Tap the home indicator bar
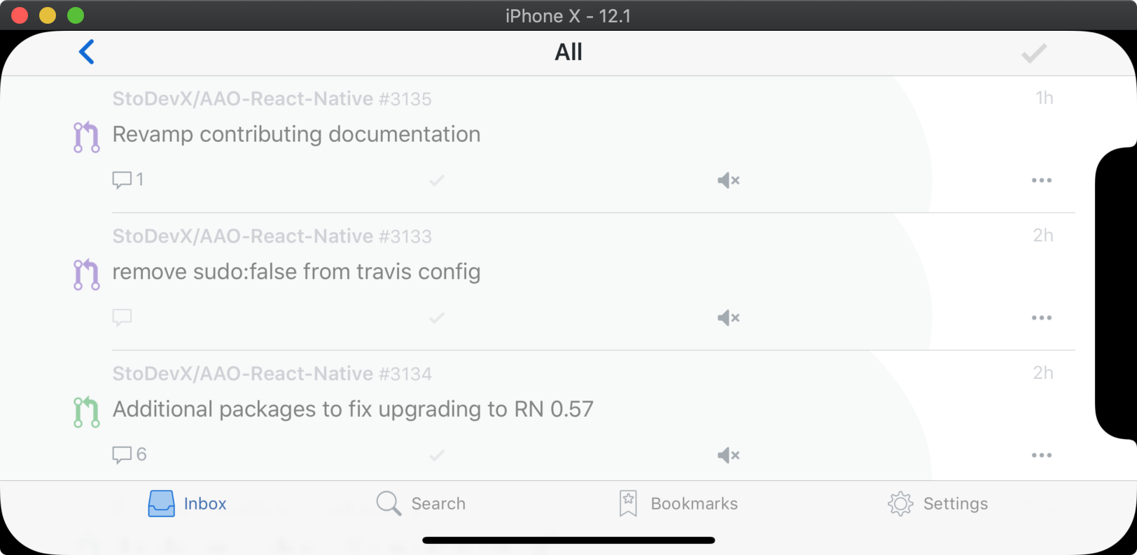The width and height of the screenshot is (1137, 555). click(x=568, y=540)
